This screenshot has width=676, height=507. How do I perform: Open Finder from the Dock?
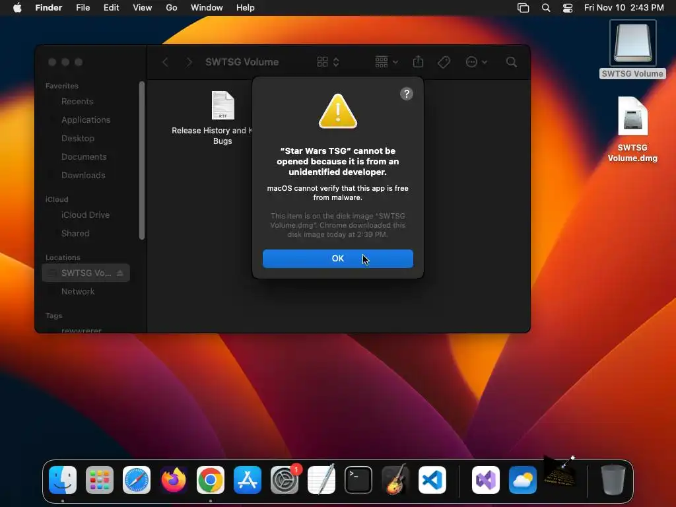pos(63,480)
